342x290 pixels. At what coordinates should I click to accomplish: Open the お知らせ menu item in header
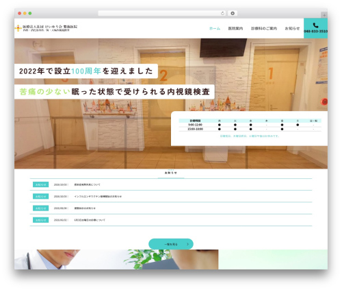point(292,28)
